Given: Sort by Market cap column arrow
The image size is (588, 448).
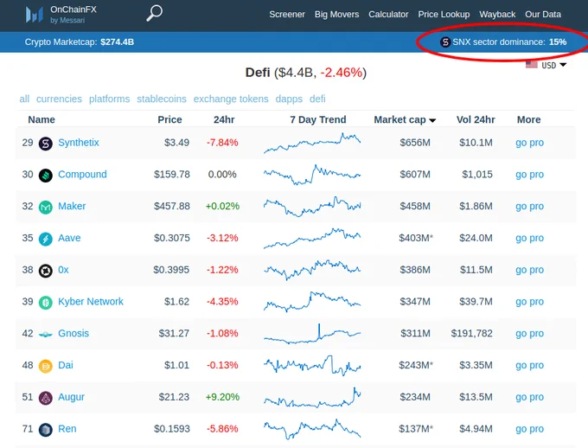Looking at the screenshot, I should click(432, 120).
